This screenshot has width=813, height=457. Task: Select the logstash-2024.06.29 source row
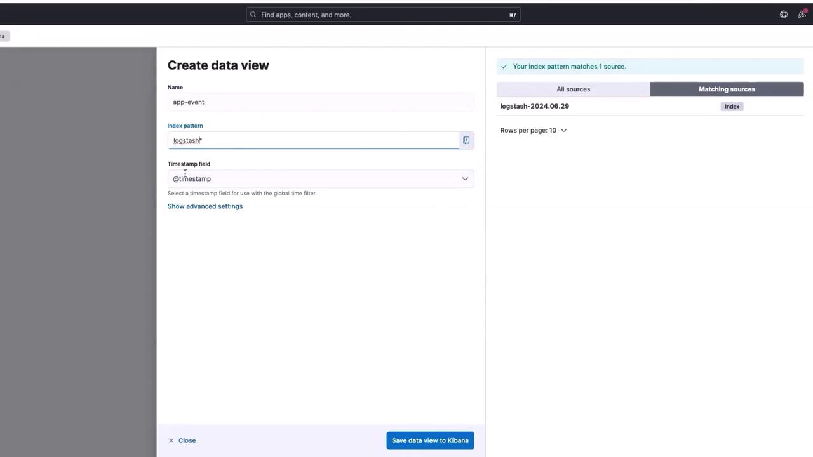[x=535, y=107]
